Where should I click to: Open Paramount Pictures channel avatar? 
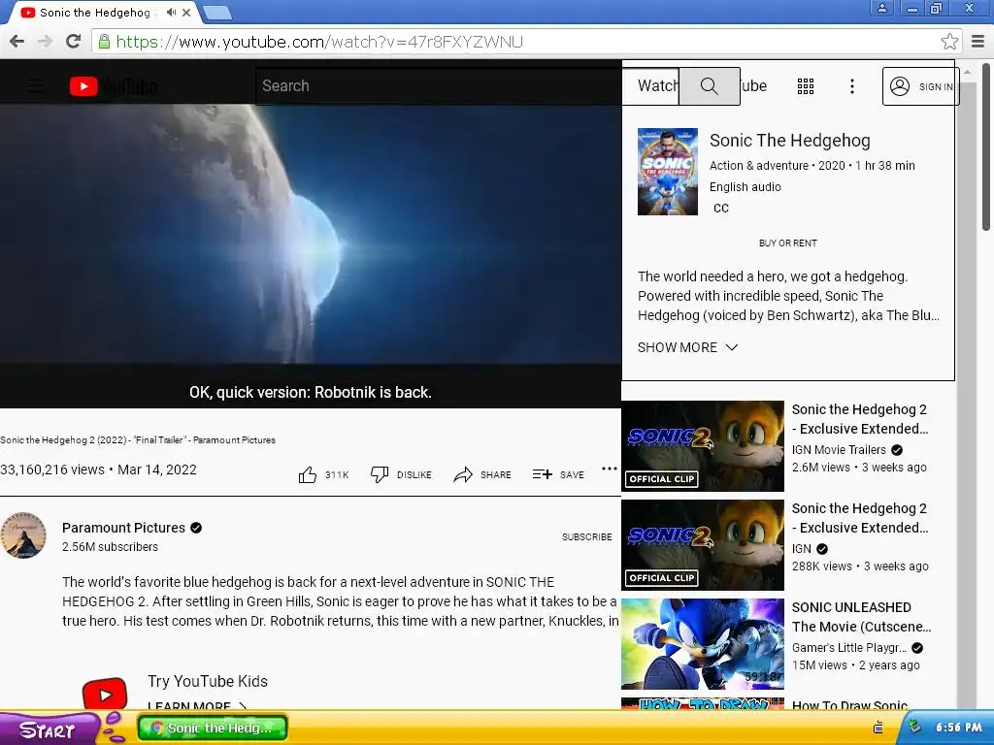(23, 535)
